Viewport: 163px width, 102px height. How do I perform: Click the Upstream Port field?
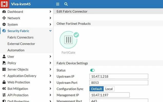tap(119, 83)
